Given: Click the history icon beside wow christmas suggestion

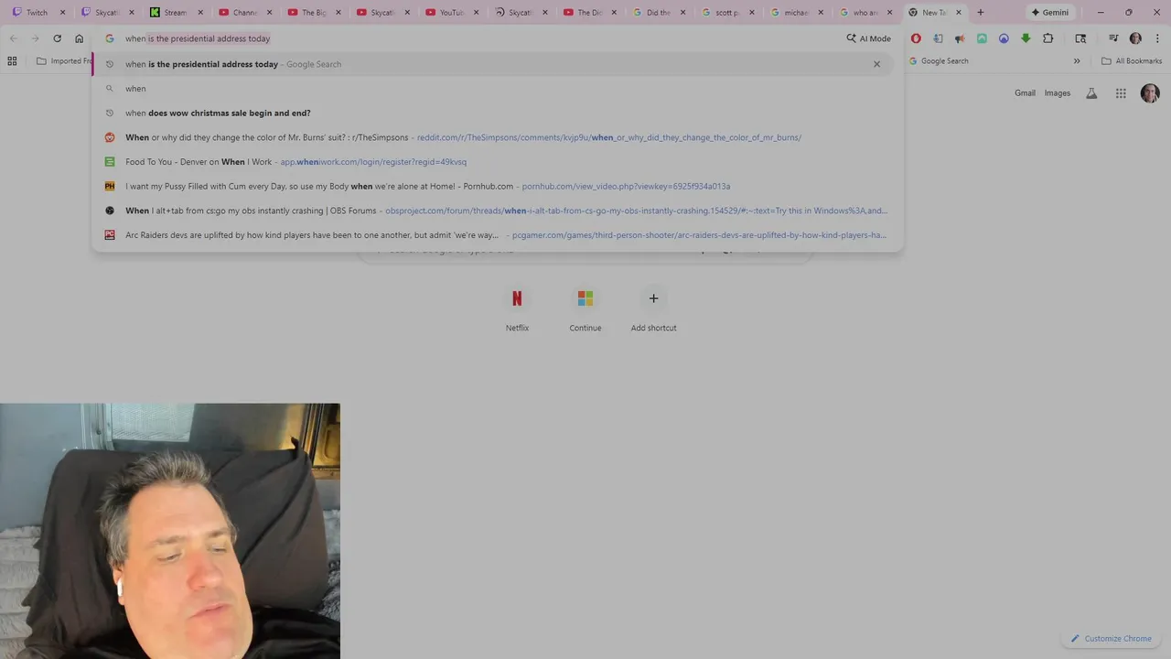Looking at the screenshot, I should click(110, 113).
